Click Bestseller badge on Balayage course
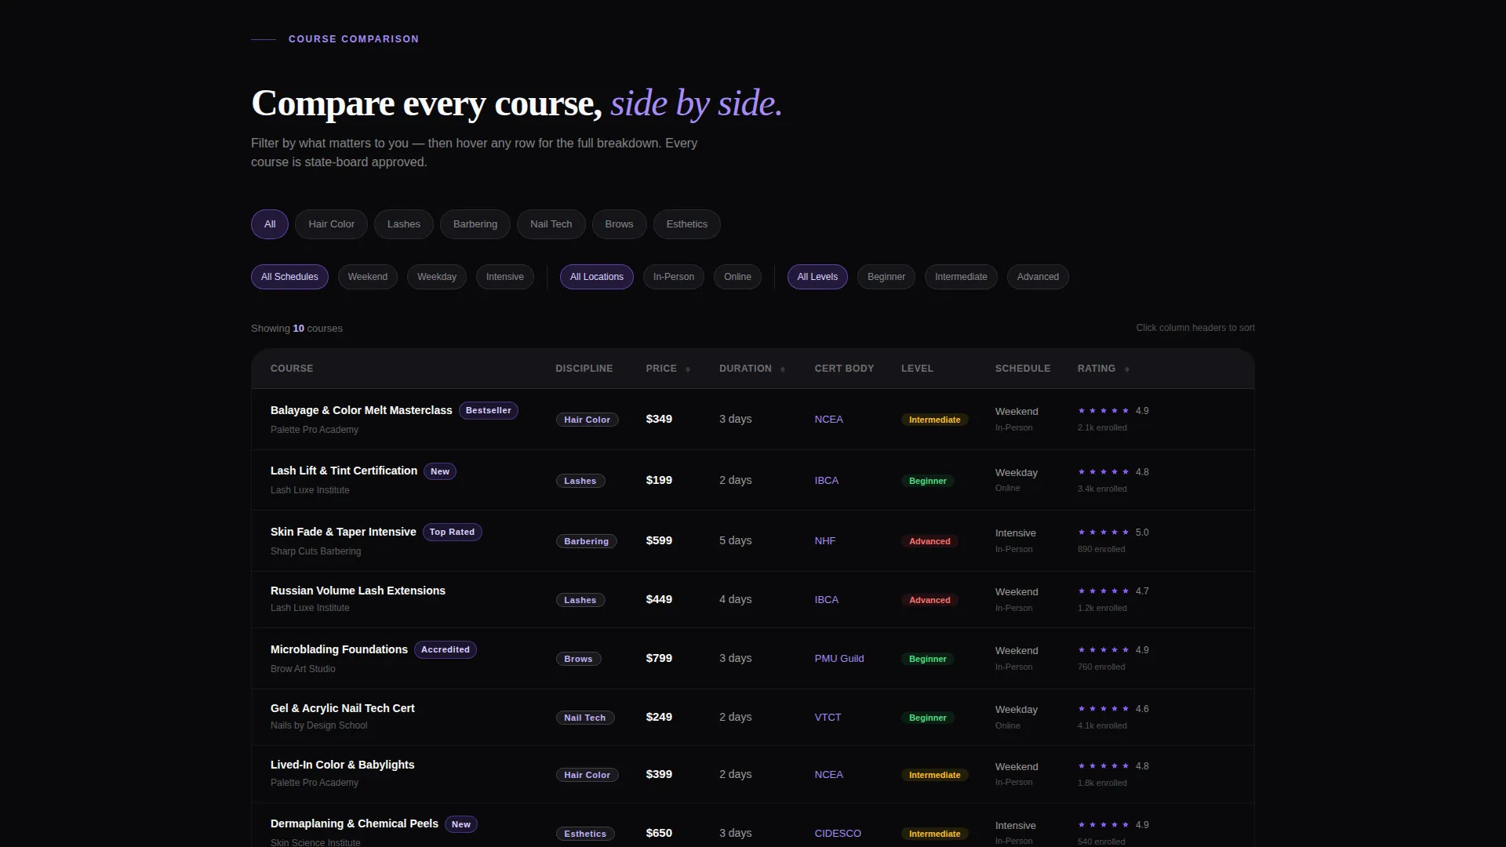Screen dimensions: 1506x847 click(488, 410)
